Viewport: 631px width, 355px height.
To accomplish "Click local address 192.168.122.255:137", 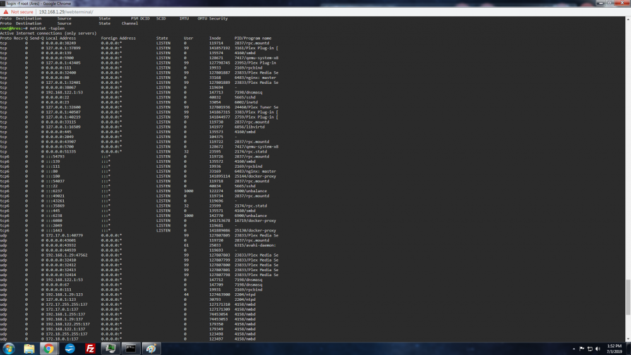I will (x=68, y=324).
